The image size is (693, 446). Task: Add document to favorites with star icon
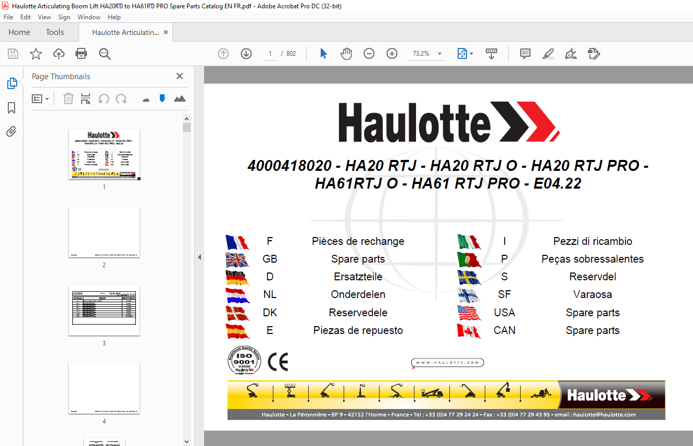(x=35, y=54)
